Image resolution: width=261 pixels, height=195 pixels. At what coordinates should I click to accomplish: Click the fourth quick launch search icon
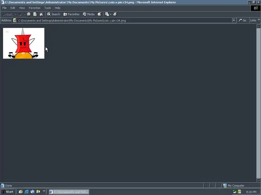pyautogui.click(x=38, y=192)
